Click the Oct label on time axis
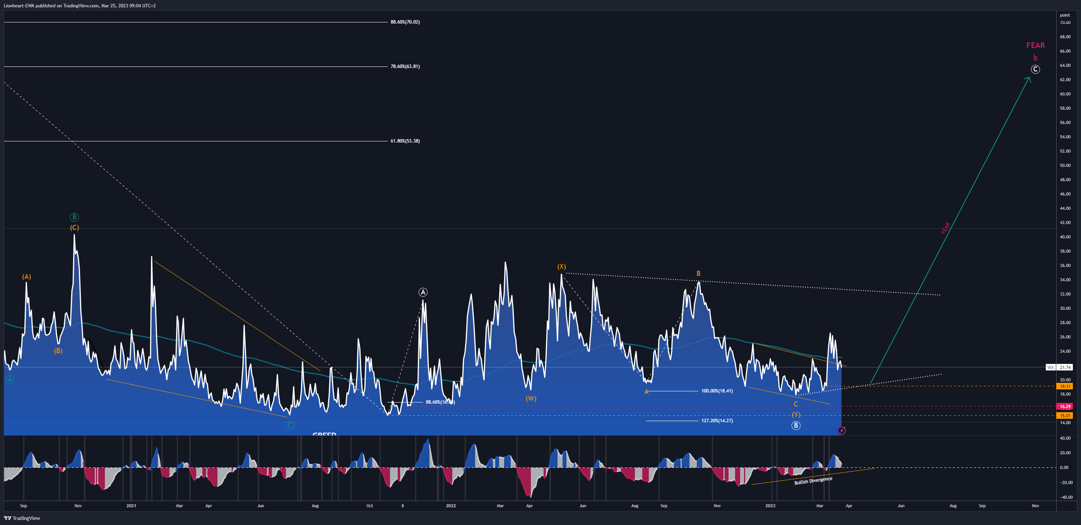This screenshot has height=525, width=1081. [x=369, y=506]
